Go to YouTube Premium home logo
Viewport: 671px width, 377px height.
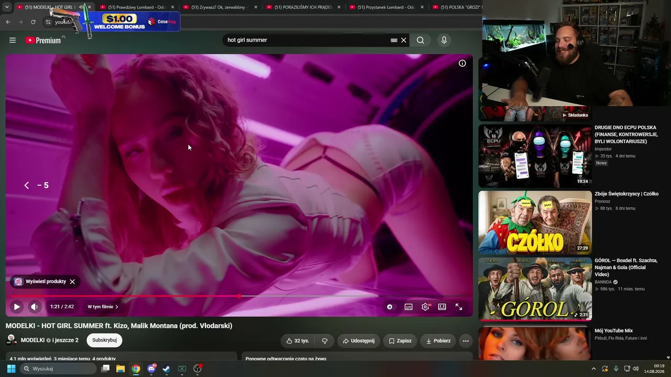(x=44, y=40)
